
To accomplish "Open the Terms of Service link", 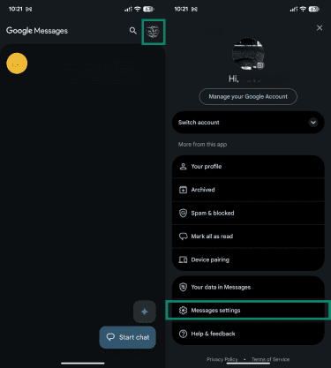I will pyautogui.click(x=270, y=359).
